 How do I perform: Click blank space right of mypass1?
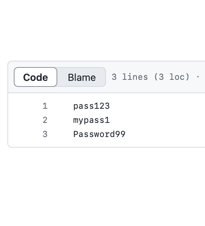(x=157, y=120)
